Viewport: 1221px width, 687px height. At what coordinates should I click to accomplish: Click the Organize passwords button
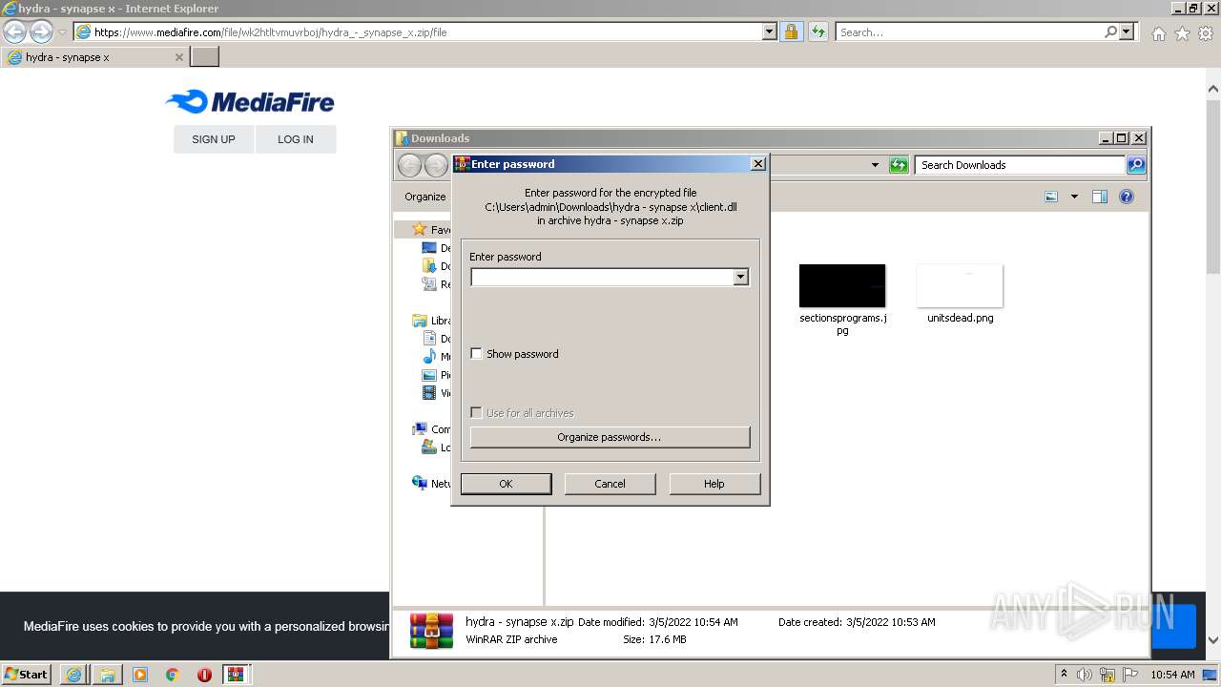pyautogui.click(x=610, y=437)
